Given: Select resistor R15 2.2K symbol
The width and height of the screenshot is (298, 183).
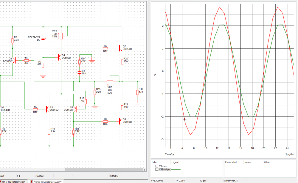Looking at the screenshot, I should (x=95, y=92).
